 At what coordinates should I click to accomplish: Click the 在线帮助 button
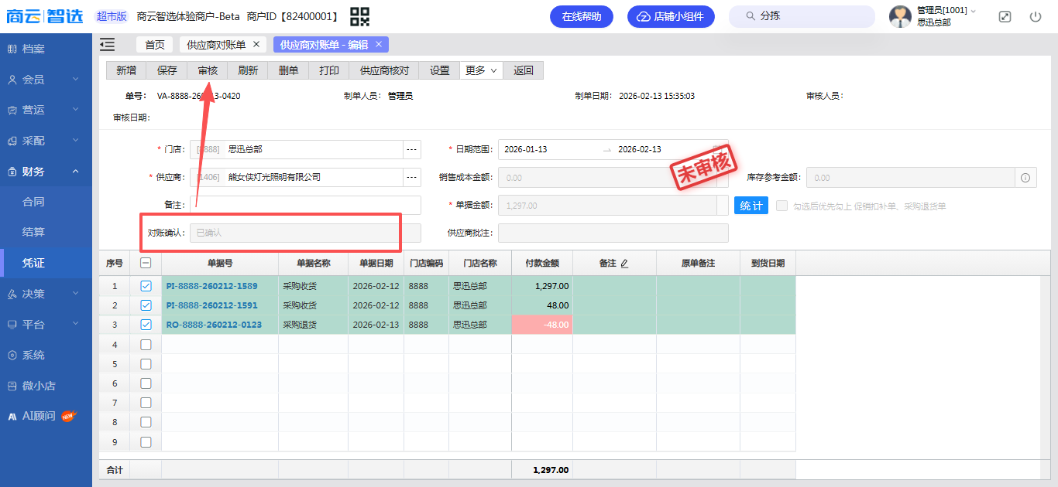[x=581, y=16]
